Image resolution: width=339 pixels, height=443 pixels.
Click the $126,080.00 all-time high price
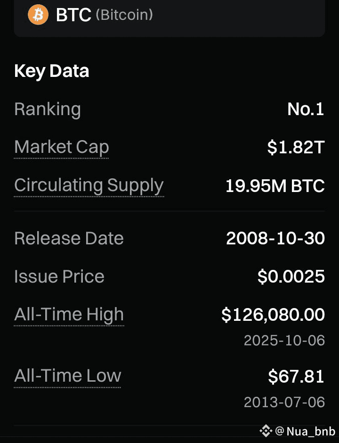[x=273, y=315]
